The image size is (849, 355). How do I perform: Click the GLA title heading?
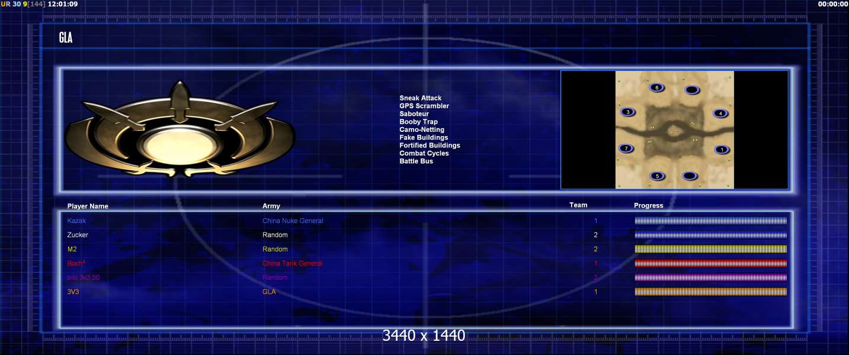coord(66,38)
